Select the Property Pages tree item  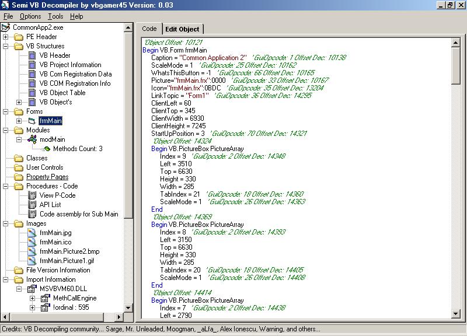[47, 177]
